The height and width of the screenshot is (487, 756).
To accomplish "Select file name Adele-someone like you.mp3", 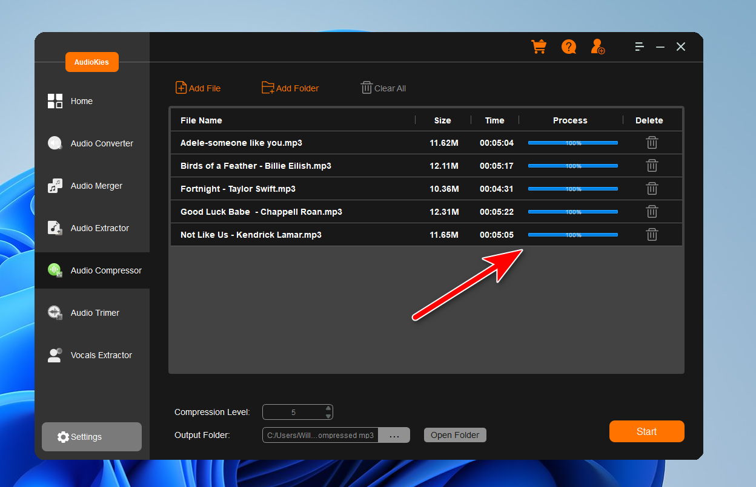I will pyautogui.click(x=241, y=143).
